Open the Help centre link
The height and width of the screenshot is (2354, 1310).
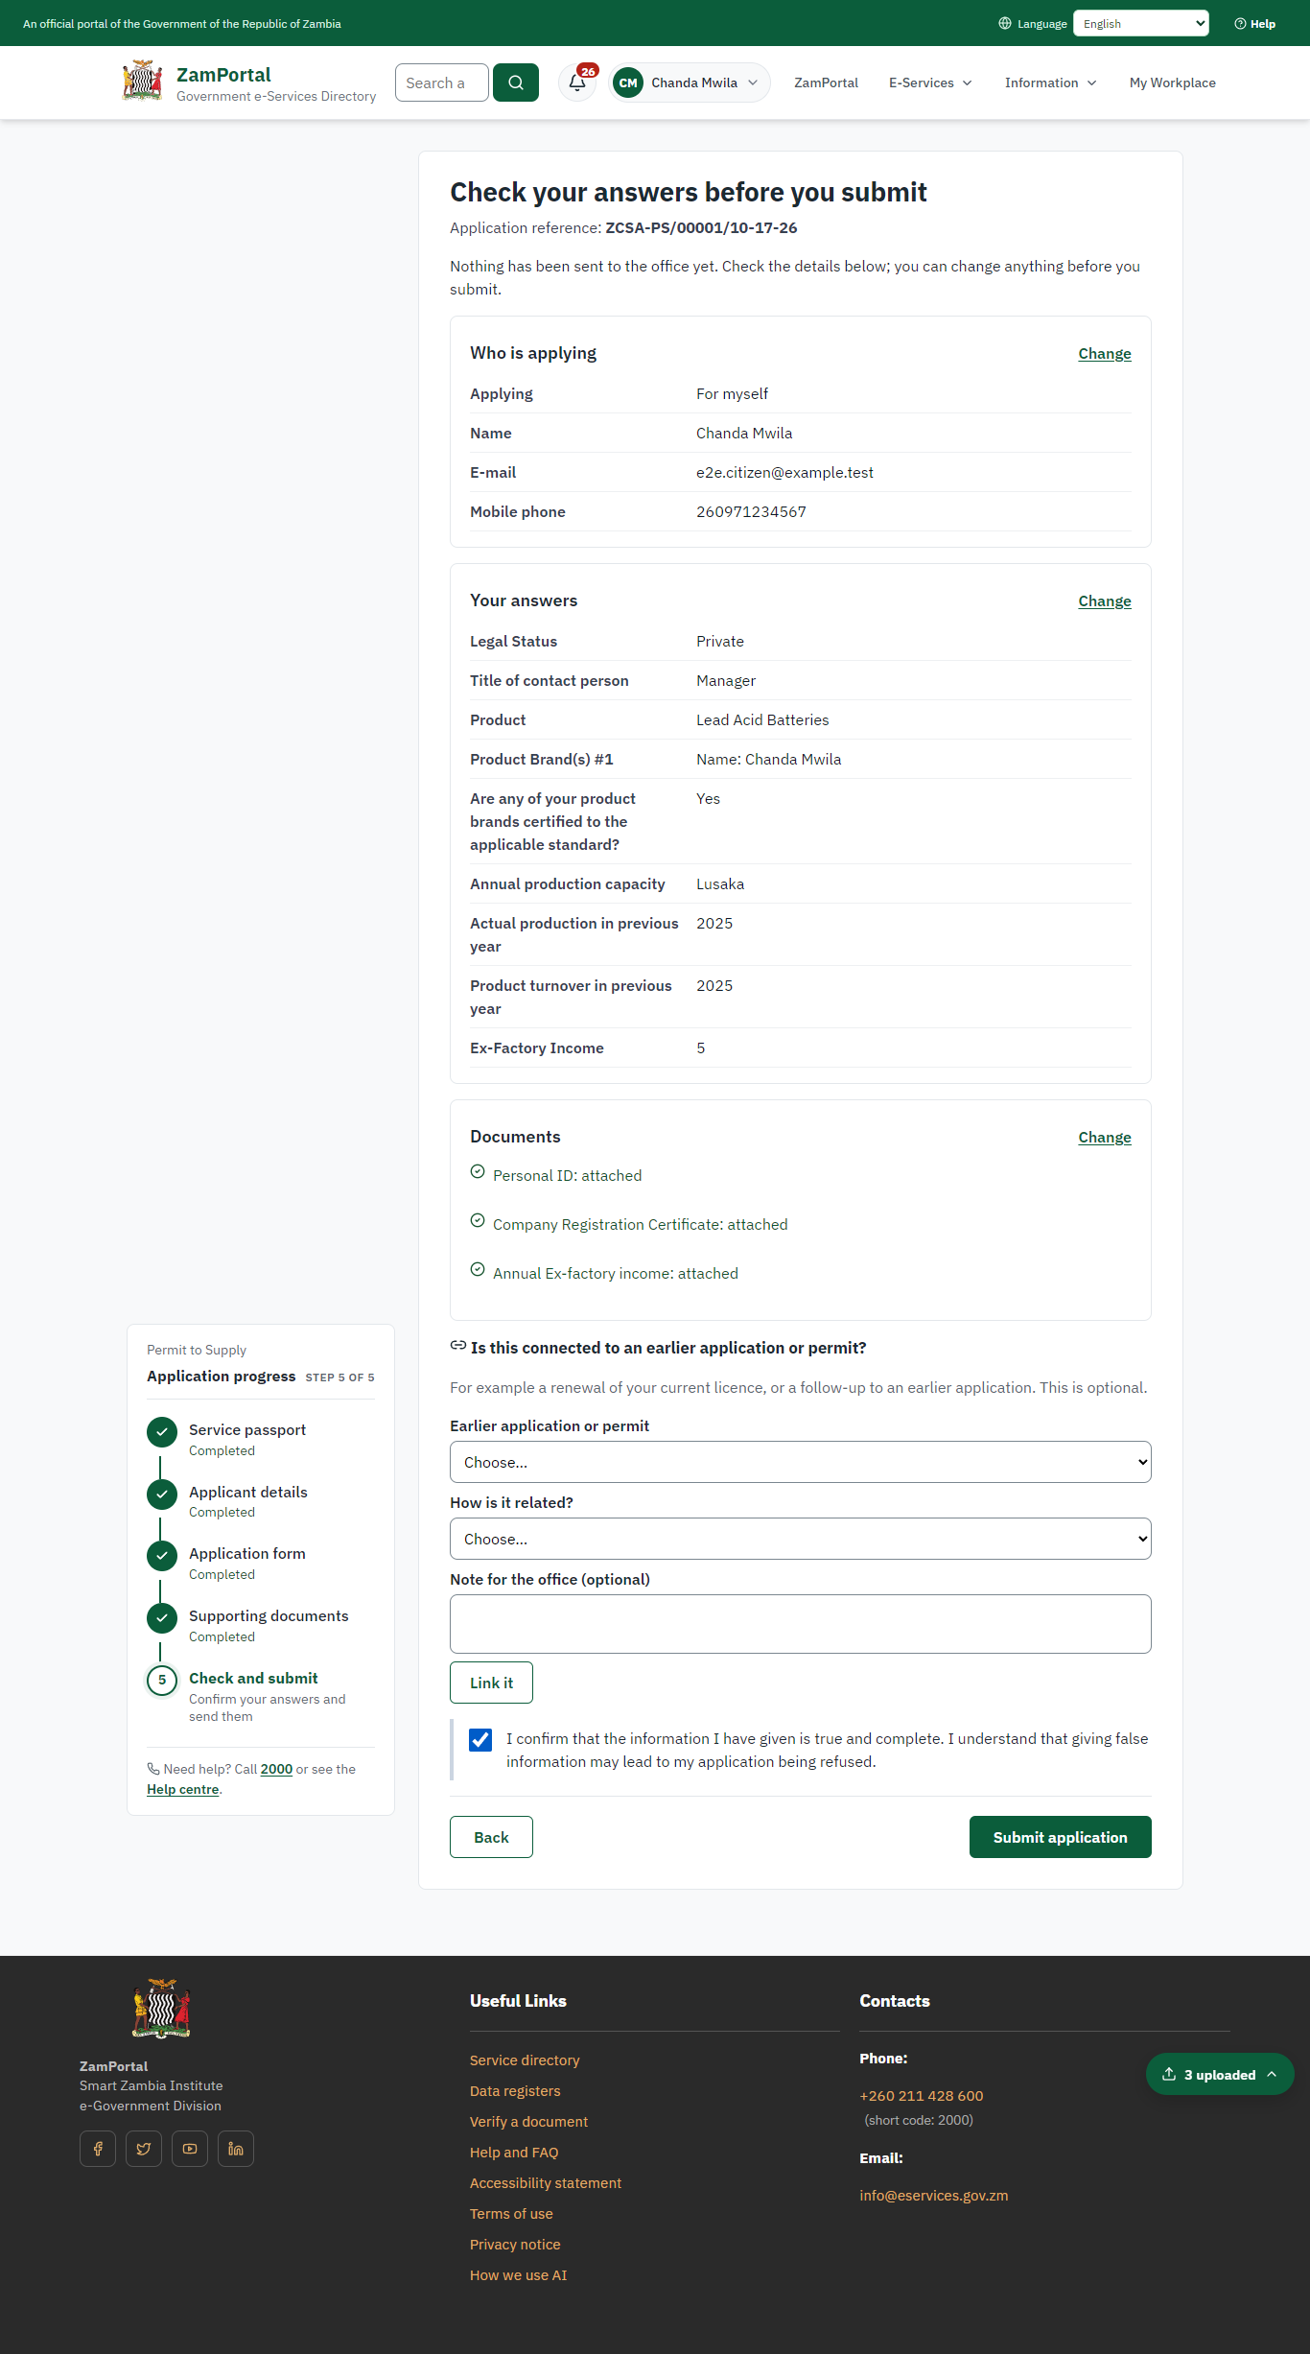click(183, 1789)
